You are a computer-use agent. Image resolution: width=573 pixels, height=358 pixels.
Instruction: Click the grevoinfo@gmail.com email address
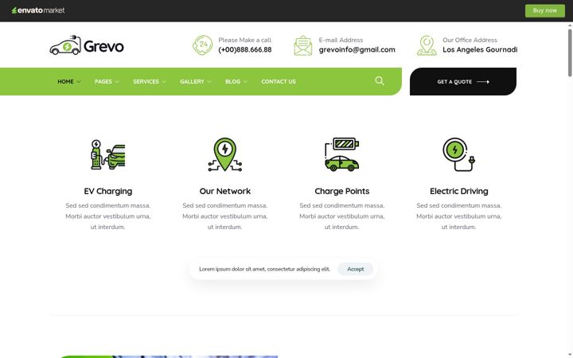(357, 49)
